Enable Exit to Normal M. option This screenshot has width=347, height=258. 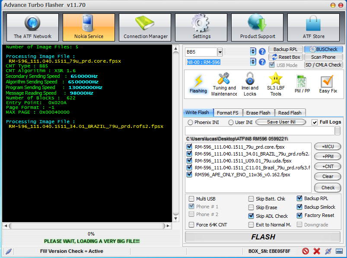coord(251,225)
